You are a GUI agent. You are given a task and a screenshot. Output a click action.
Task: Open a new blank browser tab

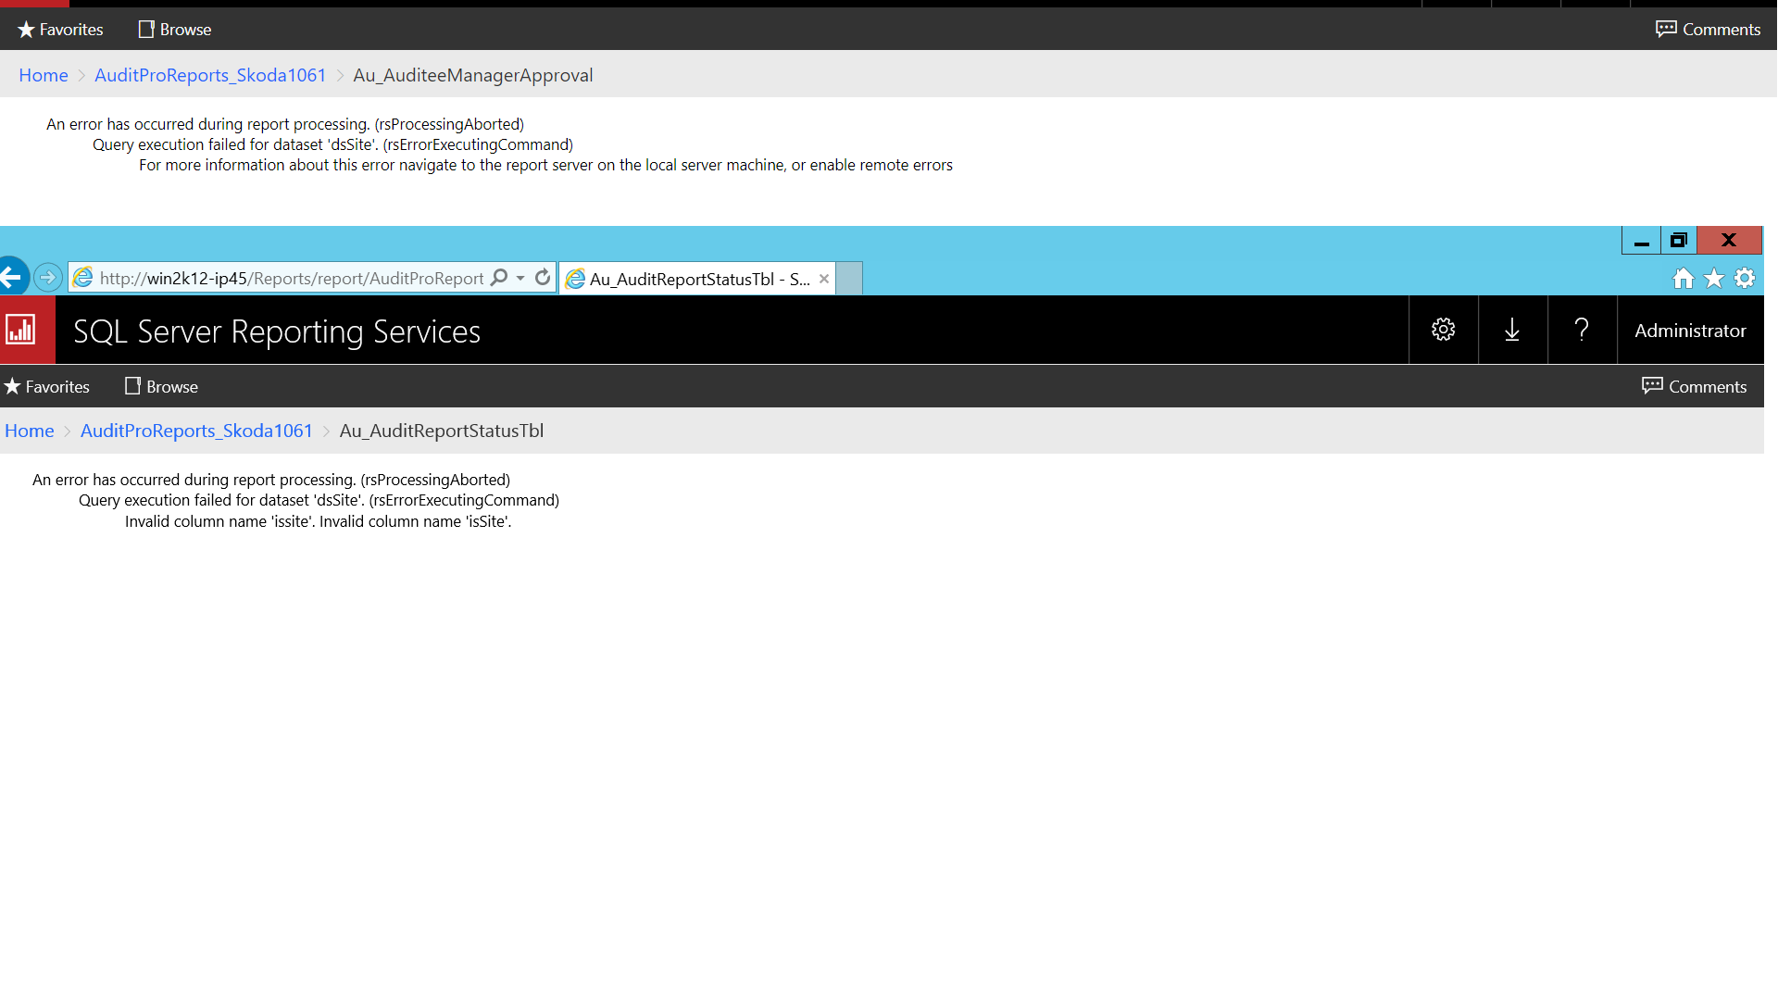coord(849,279)
